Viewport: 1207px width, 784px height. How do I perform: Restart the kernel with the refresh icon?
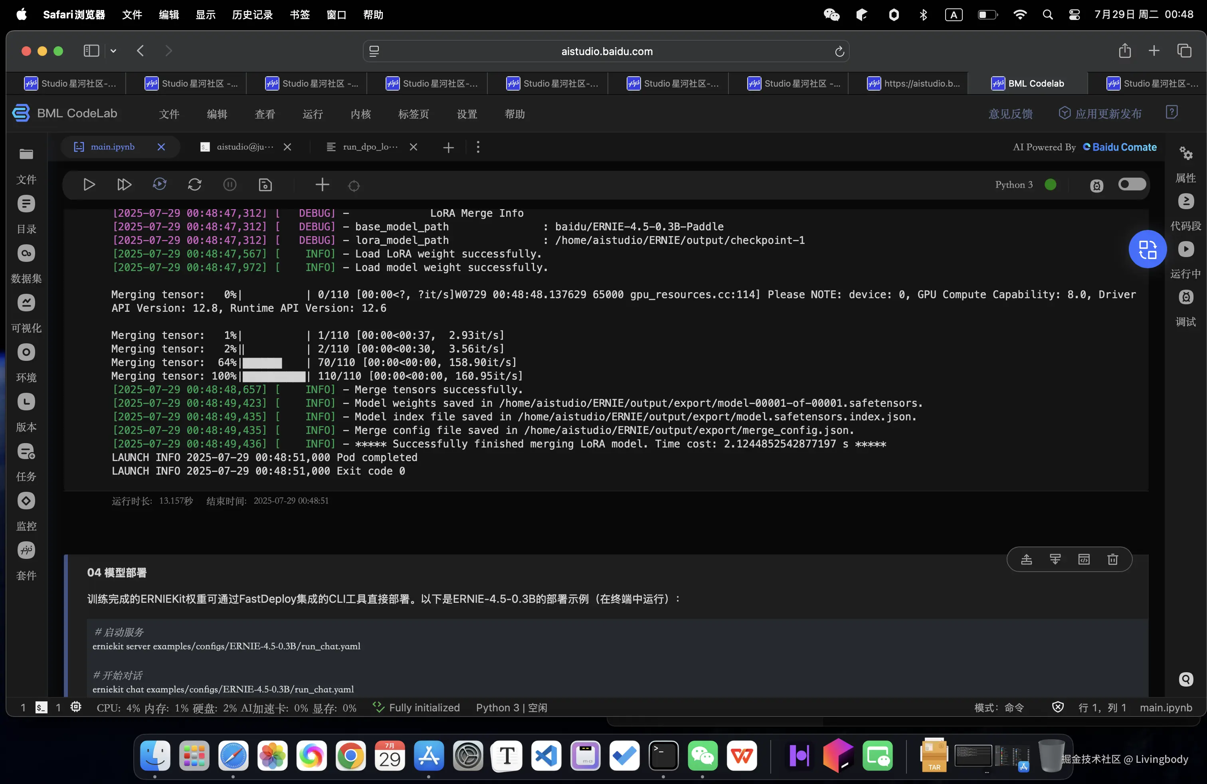[195, 184]
